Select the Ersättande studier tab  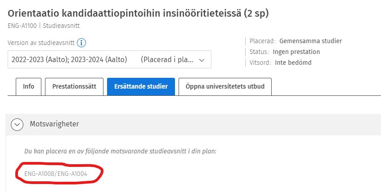point(141,86)
